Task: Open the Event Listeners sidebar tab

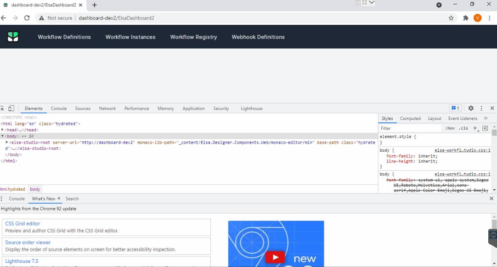Action: coord(463,118)
